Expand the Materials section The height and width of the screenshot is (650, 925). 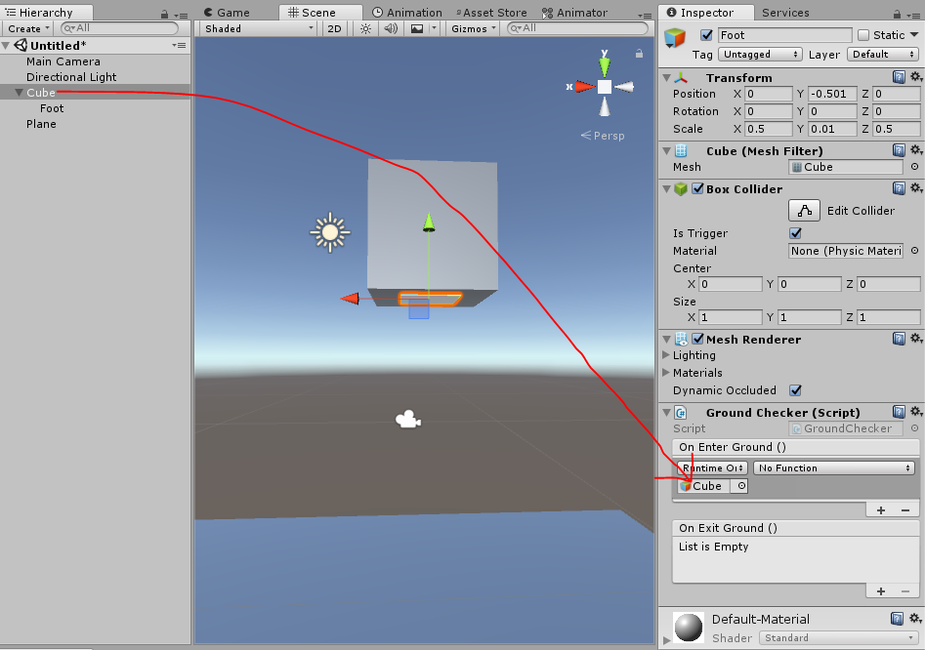[x=666, y=373]
